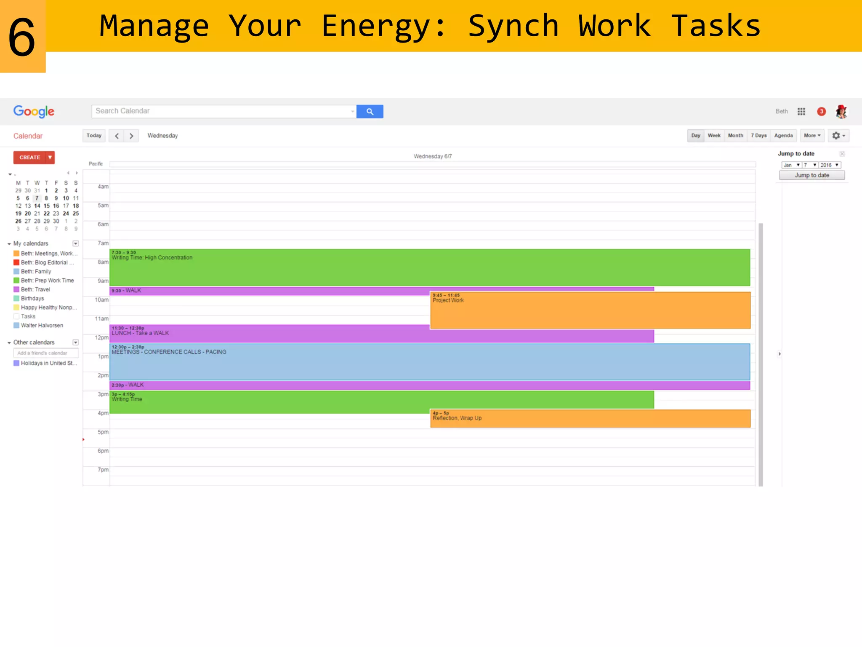This screenshot has height=647, width=862.
Task: Close the Jump to date panel
Action: [x=842, y=154]
